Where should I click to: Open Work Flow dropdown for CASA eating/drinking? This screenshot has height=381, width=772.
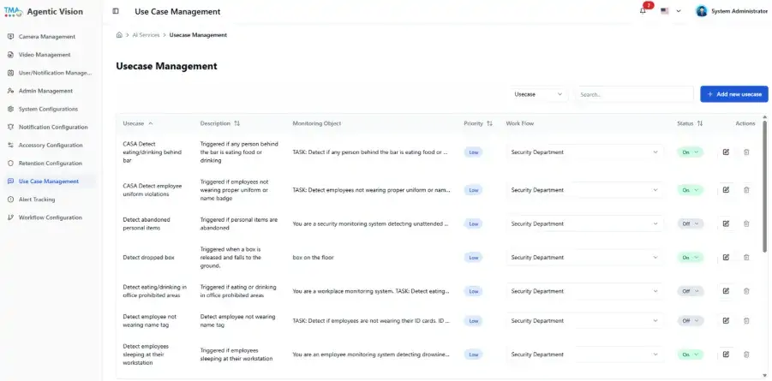point(584,152)
